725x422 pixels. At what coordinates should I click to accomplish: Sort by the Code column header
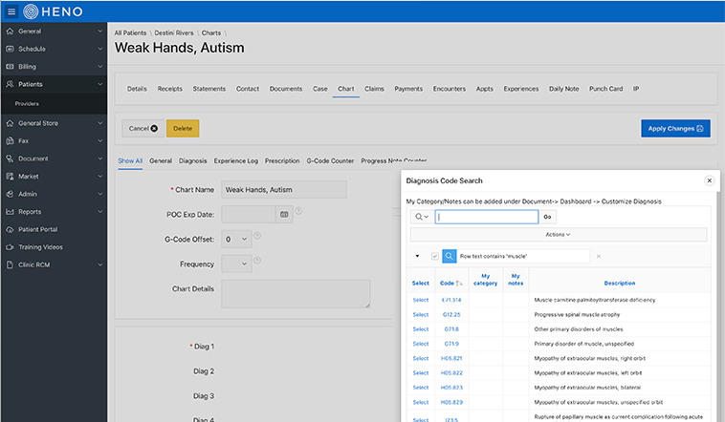tap(447, 283)
